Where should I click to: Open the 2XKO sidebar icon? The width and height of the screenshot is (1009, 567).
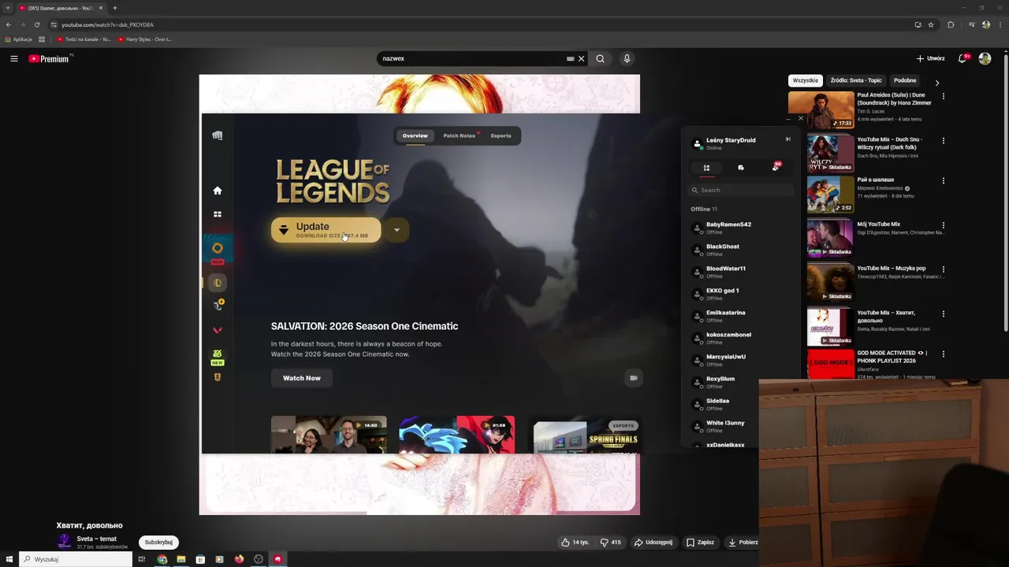[218, 354]
